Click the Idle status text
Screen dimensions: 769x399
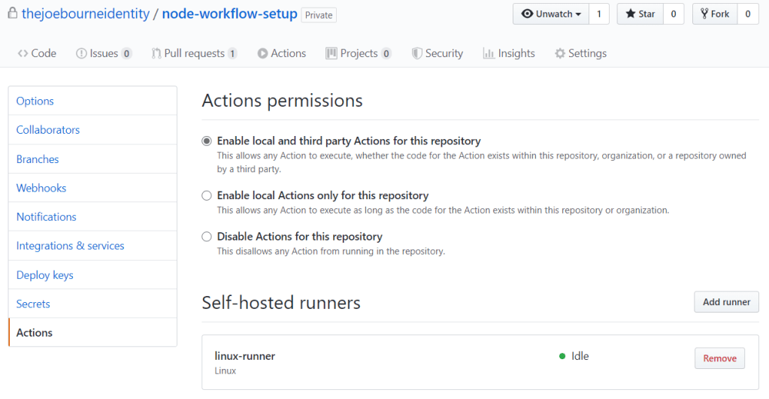(580, 356)
